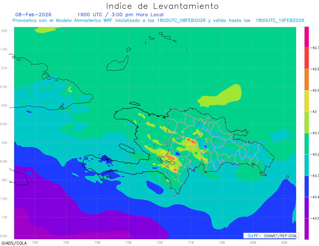Image resolution: width=319 pixels, height=246 pixels.
Task: Pick the yellow swatch between -42.9 and -43
Action: click(x=307, y=101)
